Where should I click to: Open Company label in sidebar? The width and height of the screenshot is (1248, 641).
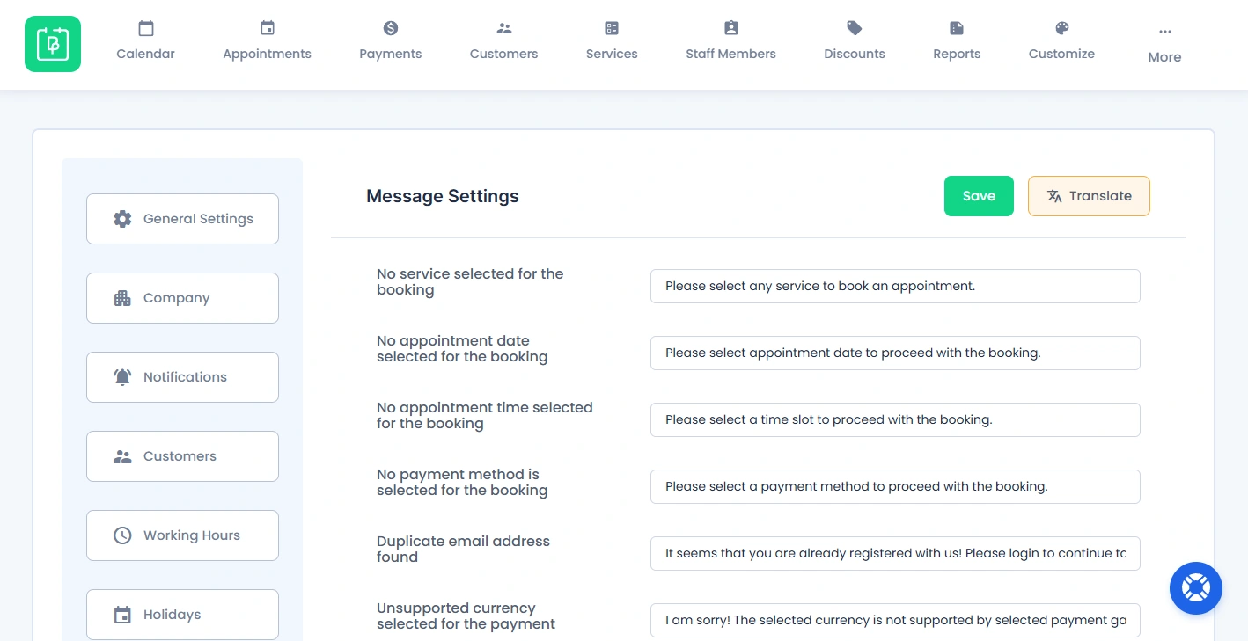[177, 298]
